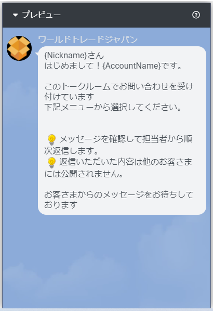This screenshot has width=213, height=312.
Task: Click the お客さまからのメッセージをお待ちして line
Action: [x=119, y=194]
